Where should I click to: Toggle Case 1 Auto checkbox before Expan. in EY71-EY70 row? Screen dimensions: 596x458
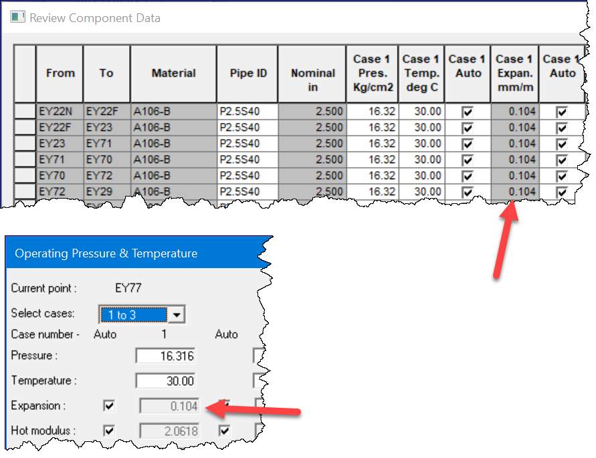pos(468,160)
